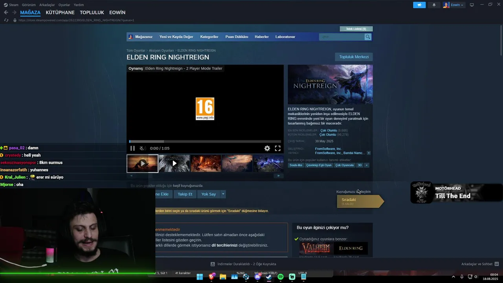Click the trailer video progress bar
This screenshot has width=503, height=283.
[x=205, y=141]
